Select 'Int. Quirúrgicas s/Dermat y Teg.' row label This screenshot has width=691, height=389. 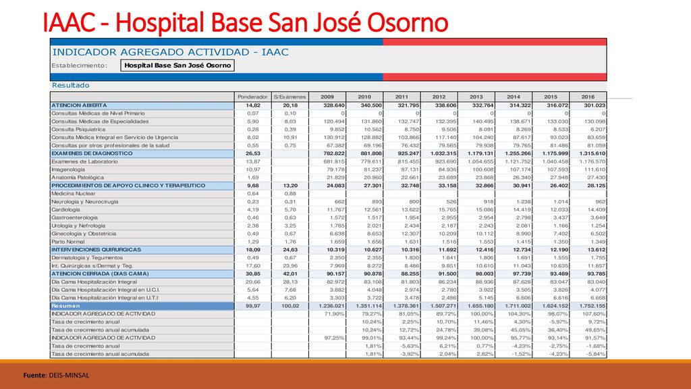pyautogui.click(x=92, y=266)
